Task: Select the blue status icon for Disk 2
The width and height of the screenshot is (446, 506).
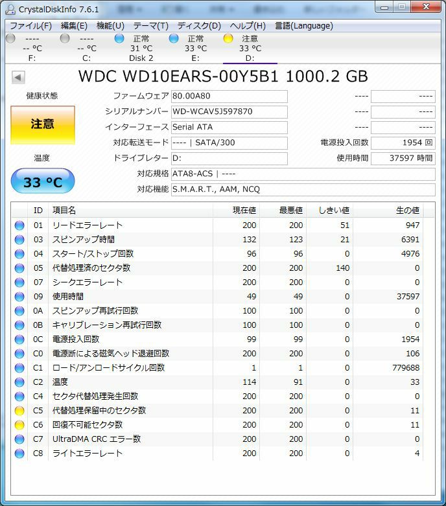Action: pyautogui.click(x=119, y=38)
